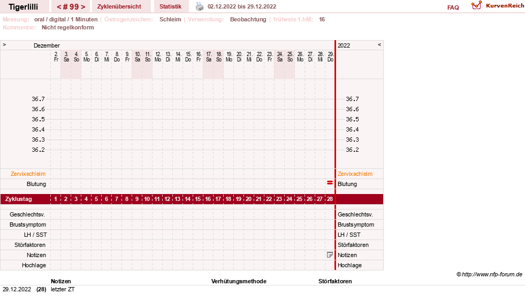Visit the nfp-forum.de link
The width and height of the screenshot is (525, 302).
tap(492, 274)
